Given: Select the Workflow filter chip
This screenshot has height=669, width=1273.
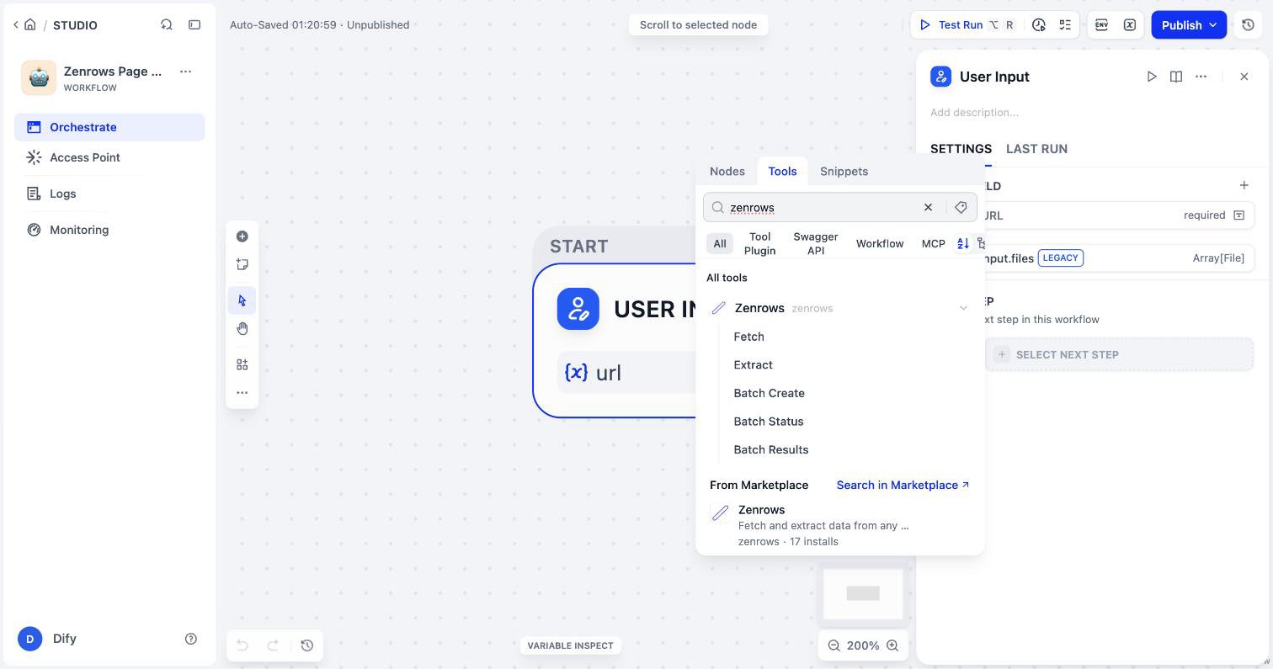Looking at the screenshot, I should coord(880,244).
